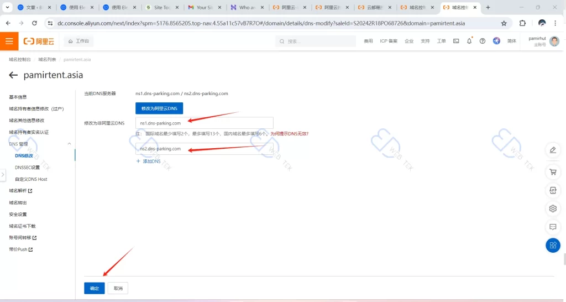Confirm with the 确定 button
The height and width of the screenshot is (302, 566).
point(95,288)
